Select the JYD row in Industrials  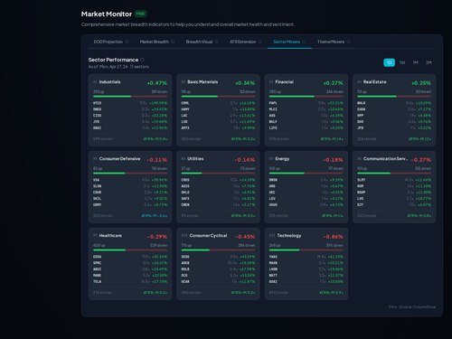tap(130, 122)
